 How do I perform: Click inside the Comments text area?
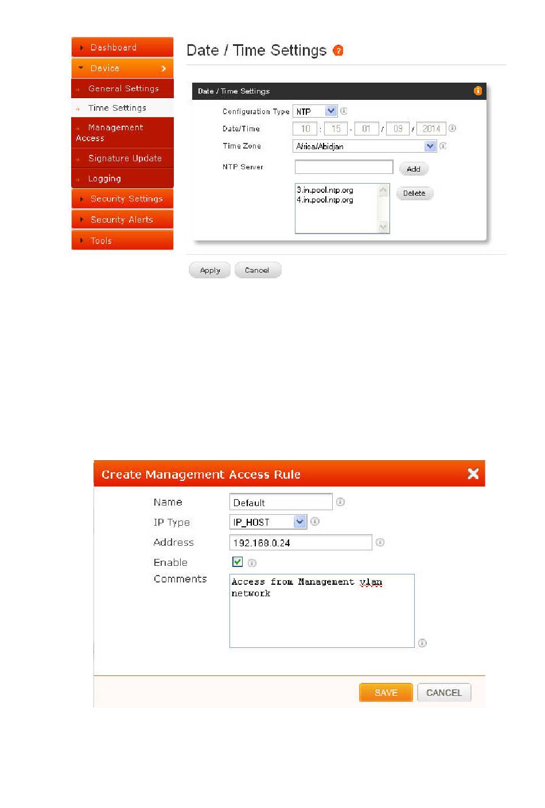coord(322,611)
